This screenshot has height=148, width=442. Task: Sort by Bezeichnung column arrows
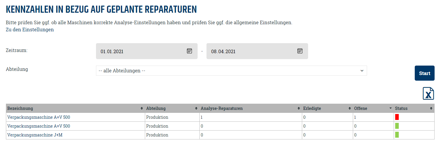coord(142,109)
